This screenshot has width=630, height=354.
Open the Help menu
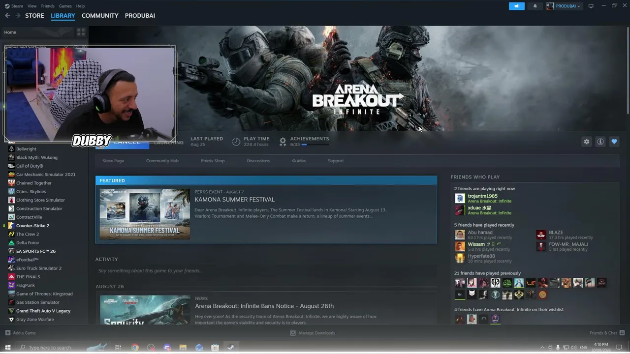80,6
